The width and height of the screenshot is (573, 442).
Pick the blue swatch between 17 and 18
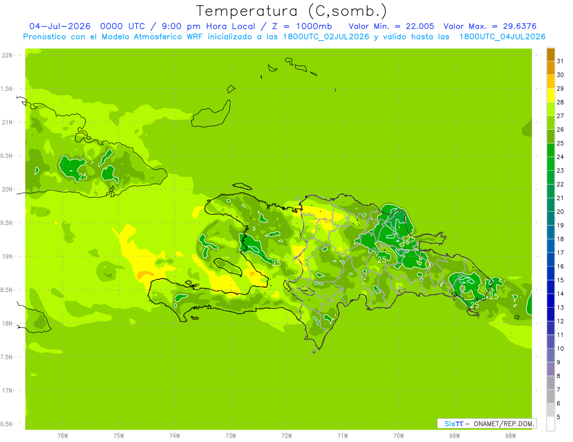click(x=551, y=246)
